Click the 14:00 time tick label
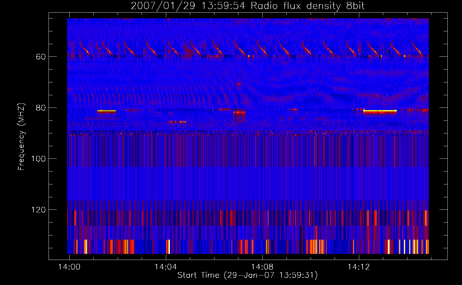Viewport: 462px width, 285px height. 69,267
